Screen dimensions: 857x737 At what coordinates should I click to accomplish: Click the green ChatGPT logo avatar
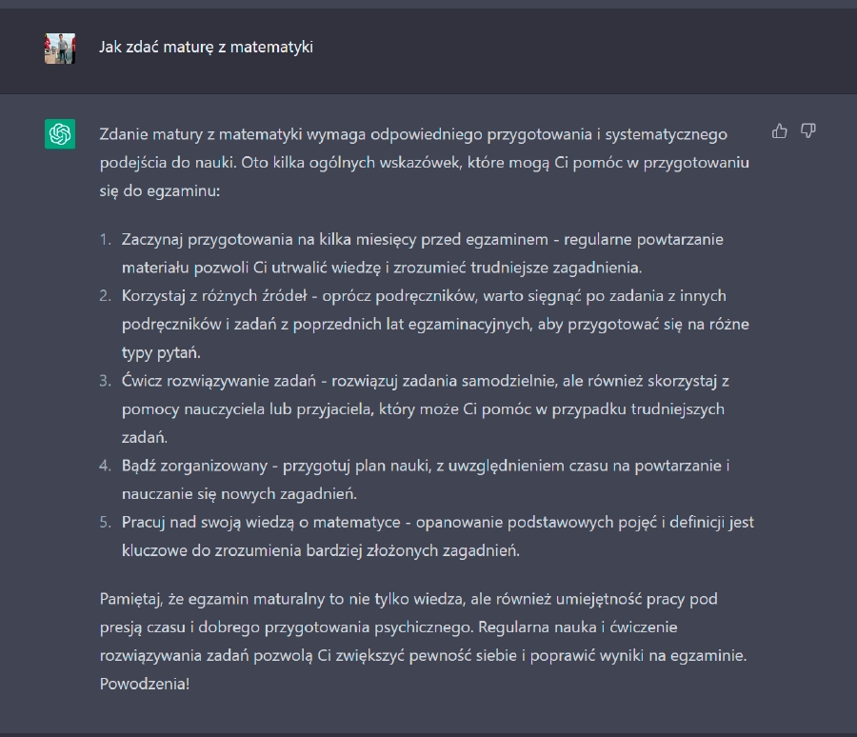pyautogui.click(x=60, y=134)
